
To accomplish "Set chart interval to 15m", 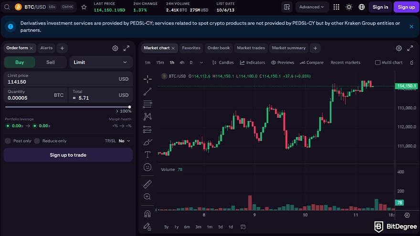I will (160, 62).
